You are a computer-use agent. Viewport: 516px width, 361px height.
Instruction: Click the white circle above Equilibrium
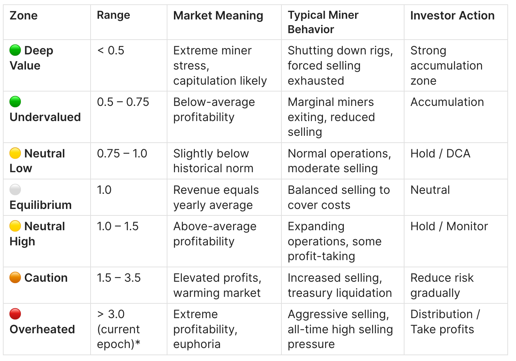pos(15,190)
